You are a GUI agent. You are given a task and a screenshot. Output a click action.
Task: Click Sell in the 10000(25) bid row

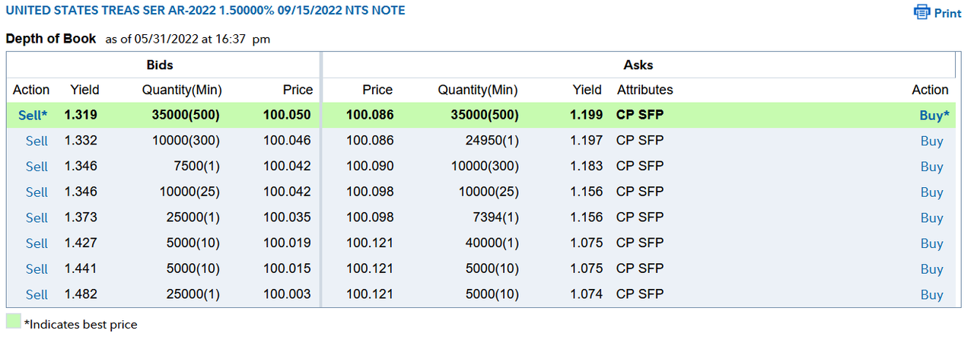37,192
